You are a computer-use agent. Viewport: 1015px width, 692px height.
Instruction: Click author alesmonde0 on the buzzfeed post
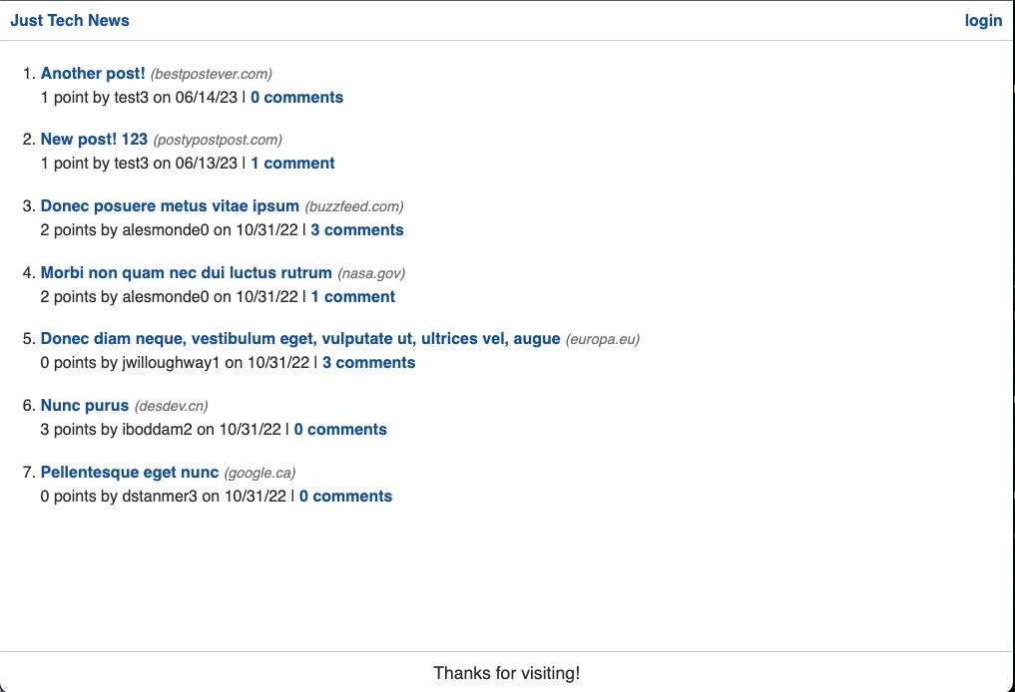tap(167, 229)
